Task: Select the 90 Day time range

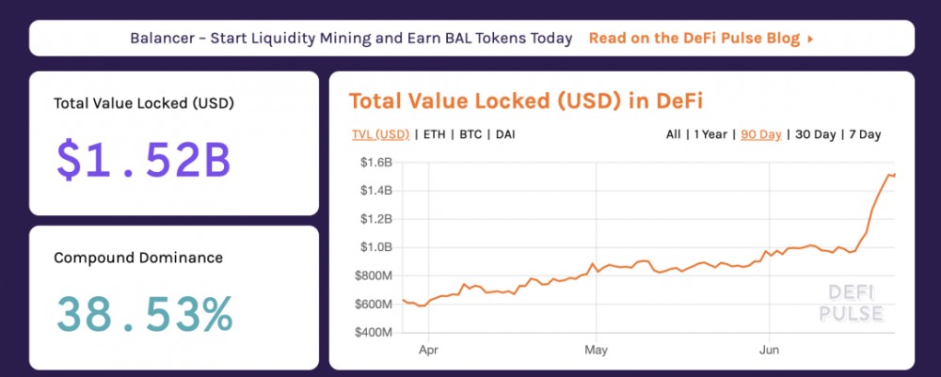Action: (x=761, y=134)
